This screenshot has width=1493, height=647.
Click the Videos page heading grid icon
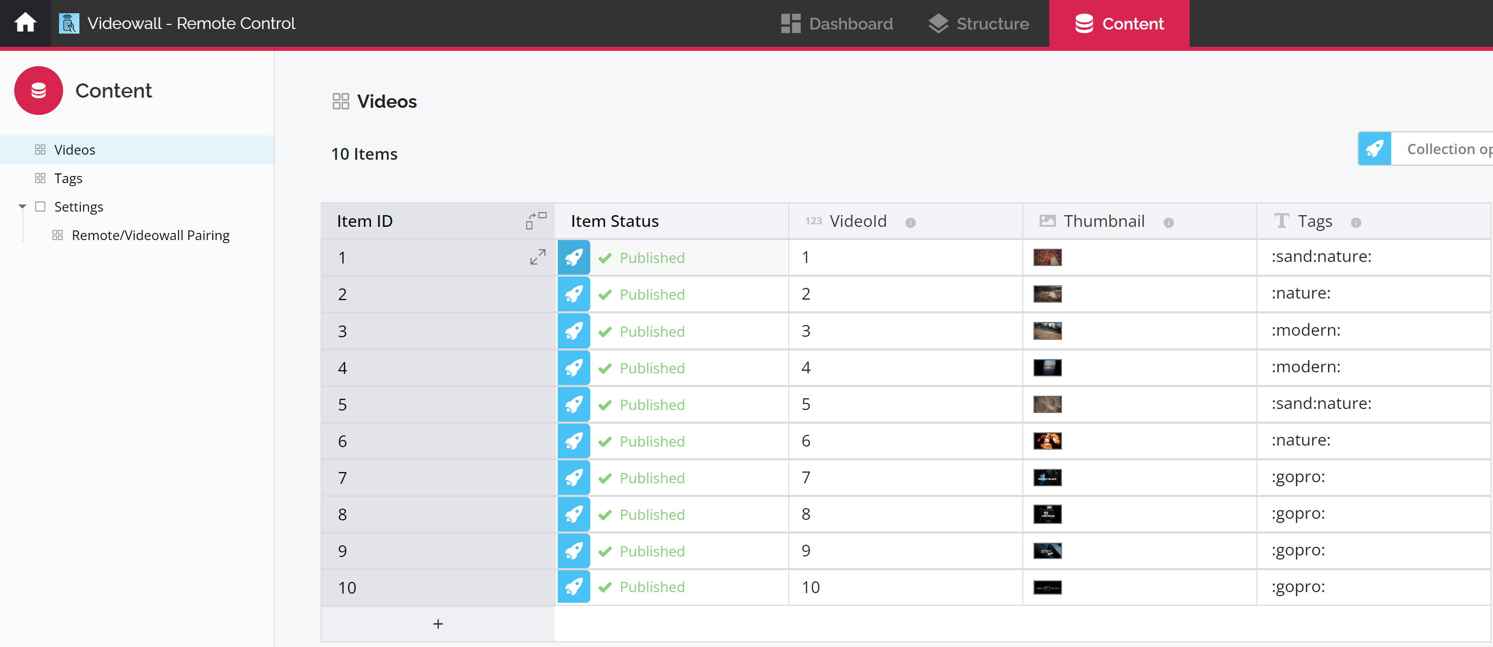[341, 101]
